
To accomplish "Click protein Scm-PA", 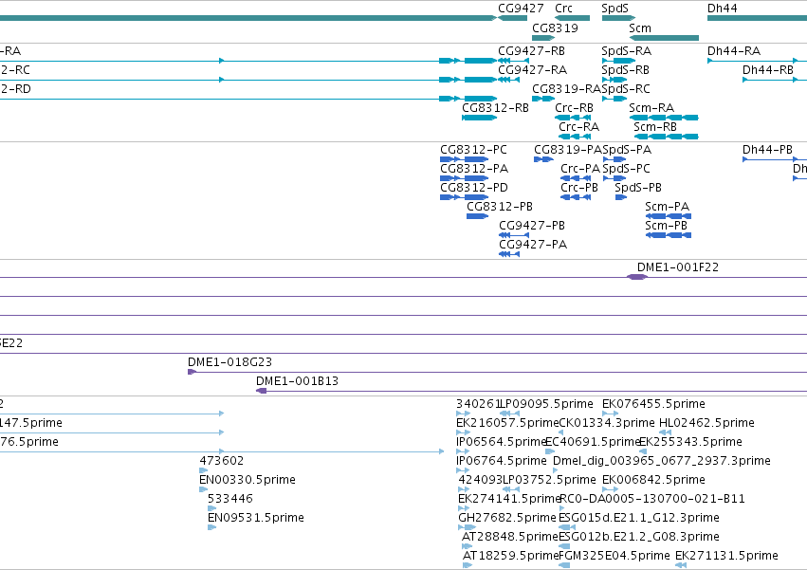I will (x=667, y=207).
